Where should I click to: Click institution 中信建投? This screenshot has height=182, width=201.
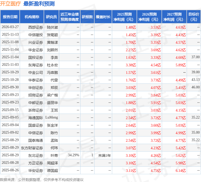(36, 35)
